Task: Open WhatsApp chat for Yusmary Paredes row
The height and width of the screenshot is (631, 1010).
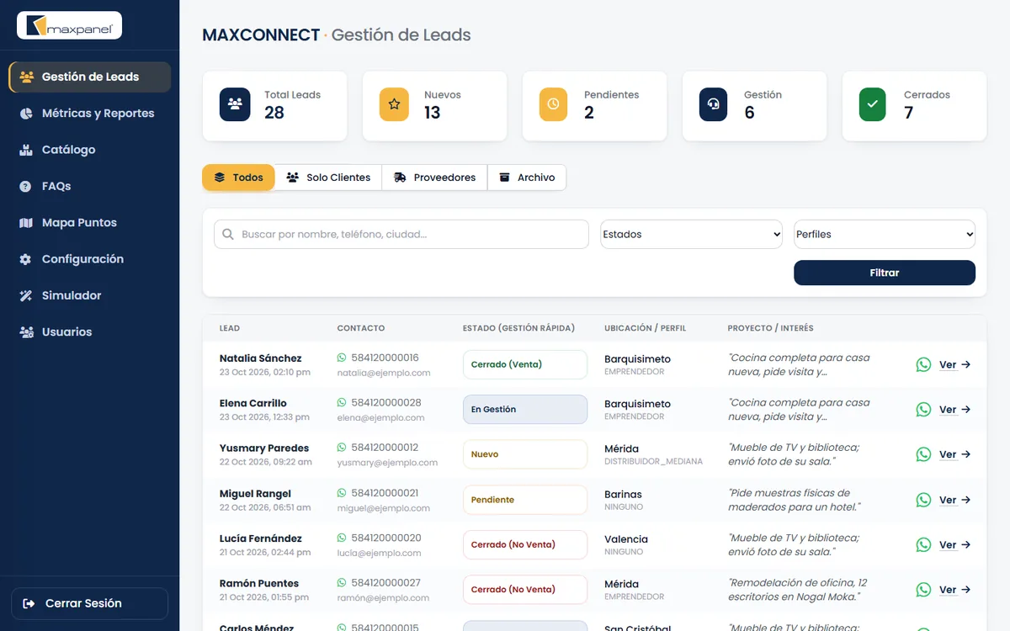Action: (x=923, y=454)
